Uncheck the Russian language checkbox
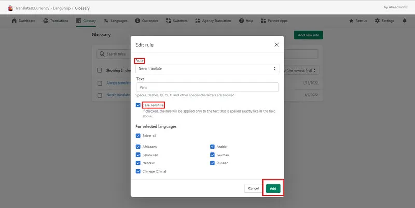The width and height of the screenshot is (415, 208). tap(212, 163)
